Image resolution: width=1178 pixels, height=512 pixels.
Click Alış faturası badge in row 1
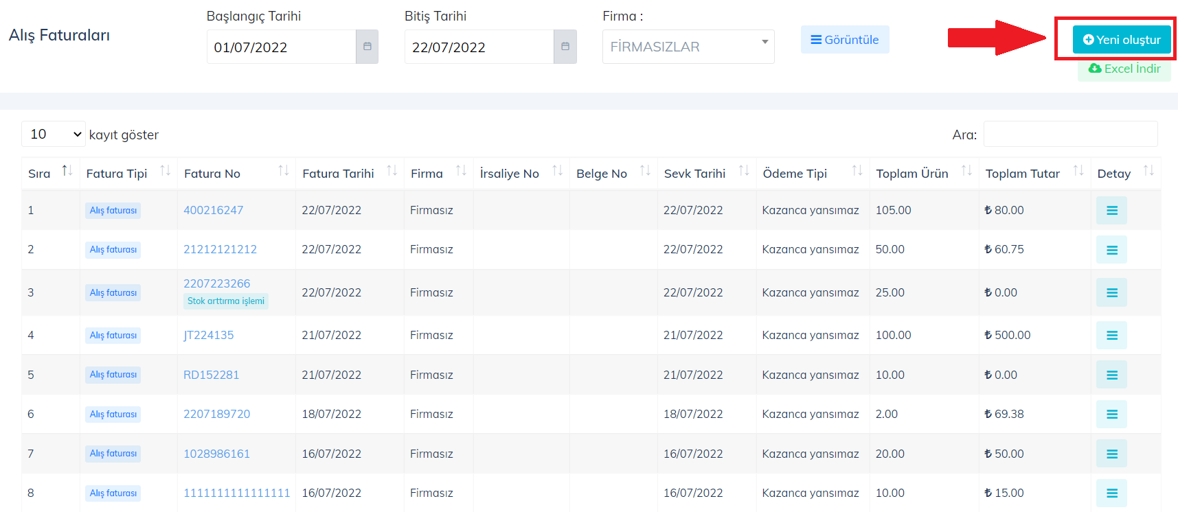tap(113, 211)
